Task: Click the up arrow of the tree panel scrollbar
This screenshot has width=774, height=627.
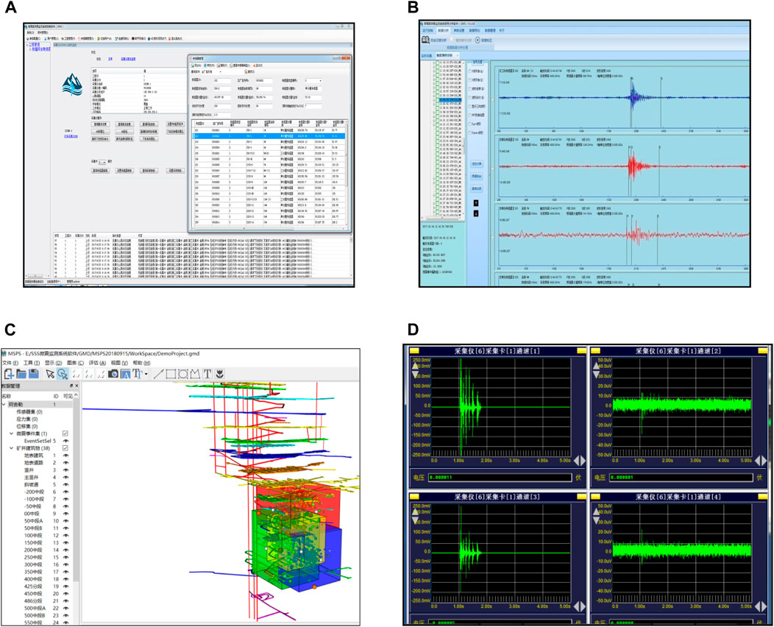Action: pos(76,396)
